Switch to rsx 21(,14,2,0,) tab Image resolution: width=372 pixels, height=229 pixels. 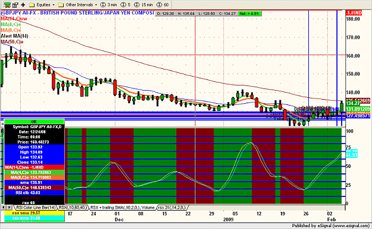(x=172, y=208)
